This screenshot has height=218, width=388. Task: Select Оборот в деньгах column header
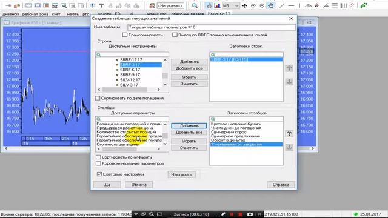pos(228,140)
